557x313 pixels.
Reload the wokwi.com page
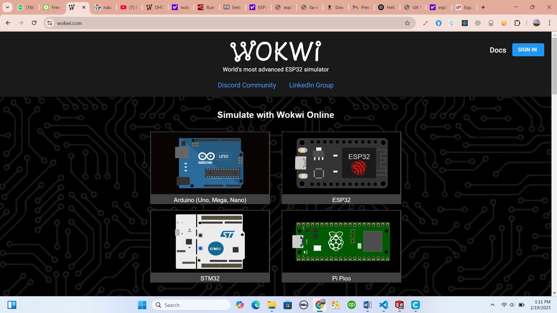tap(34, 23)
